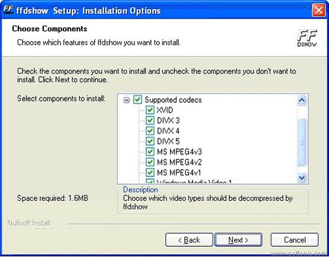Click the ffdshow title bar icon
Image resolution: width=329 pixels, height=257 pixels.
click(9, 10)
